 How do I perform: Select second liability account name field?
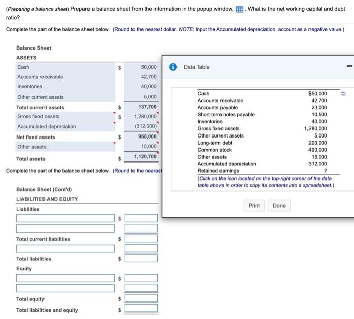tap(65, 228)
